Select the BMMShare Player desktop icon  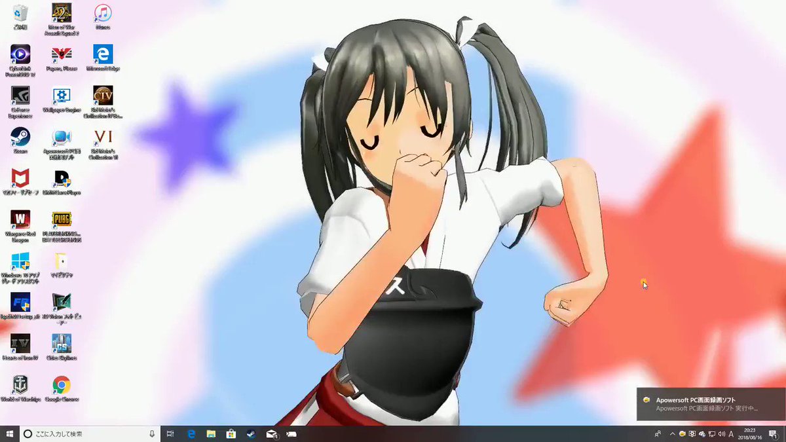click(62, 183)
